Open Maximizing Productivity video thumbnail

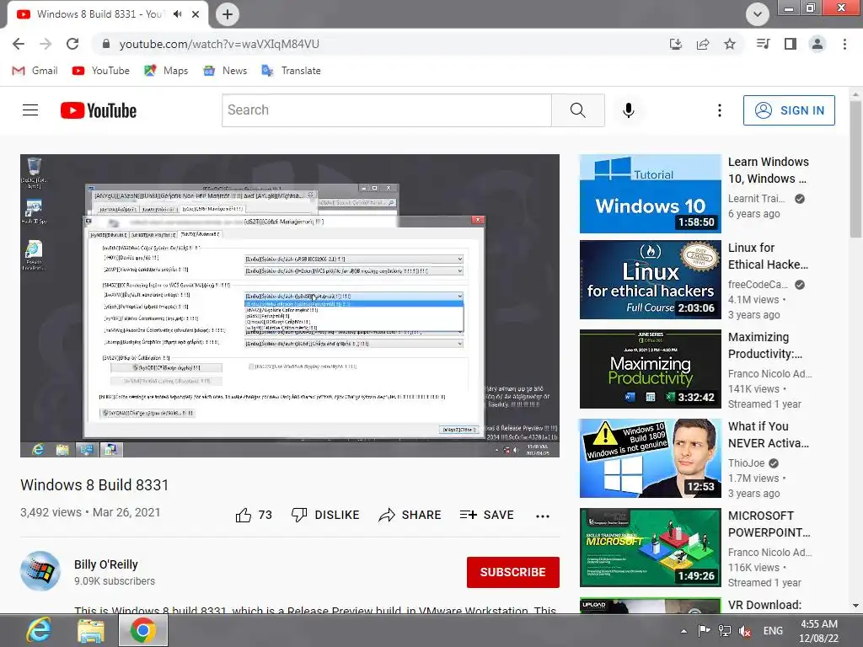coord(650,369)
